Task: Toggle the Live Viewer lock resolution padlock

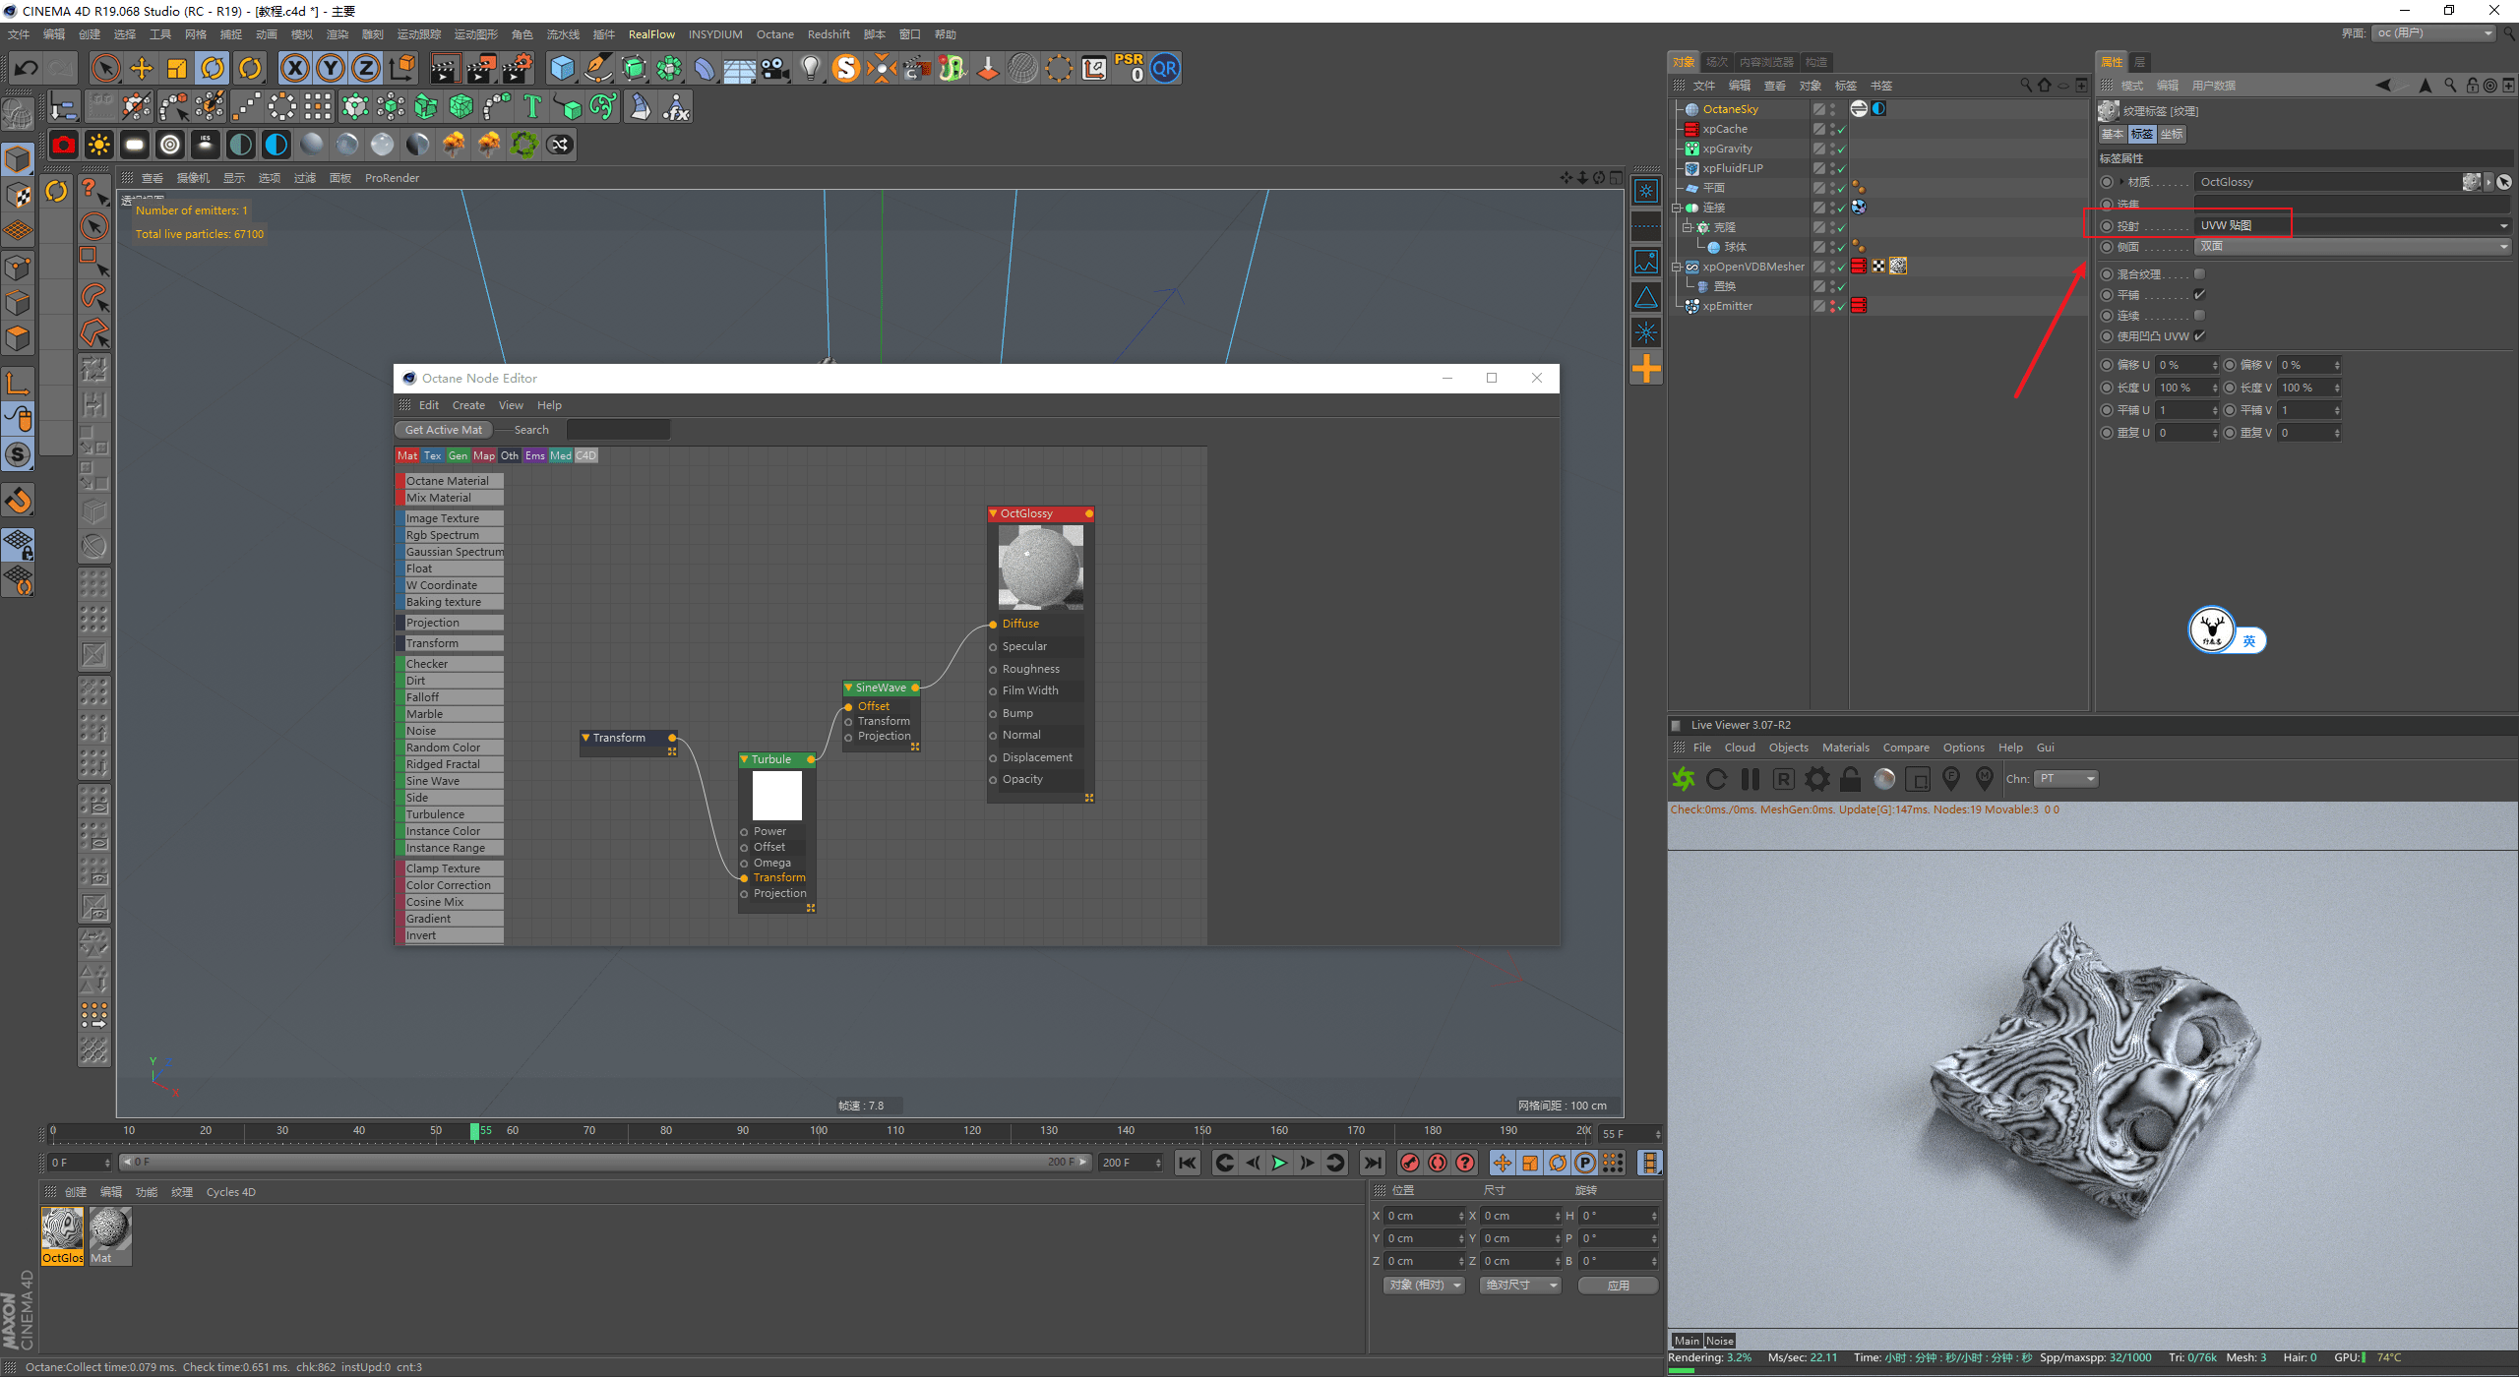Action: pos(1851,779)
